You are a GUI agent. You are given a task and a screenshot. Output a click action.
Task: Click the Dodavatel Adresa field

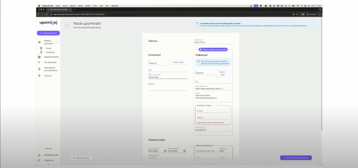tap(168, 87)
